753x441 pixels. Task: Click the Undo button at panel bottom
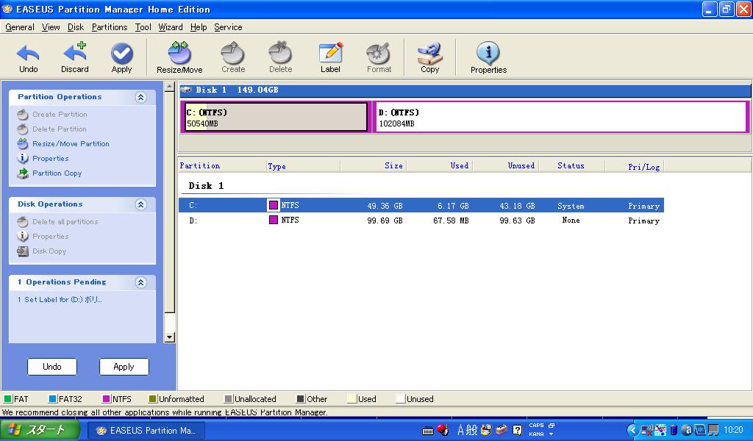52,367
